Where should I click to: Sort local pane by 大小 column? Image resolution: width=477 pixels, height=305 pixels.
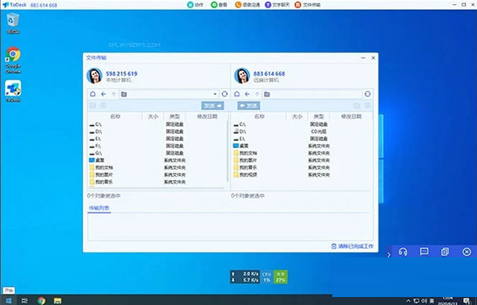tap(153, 116)
